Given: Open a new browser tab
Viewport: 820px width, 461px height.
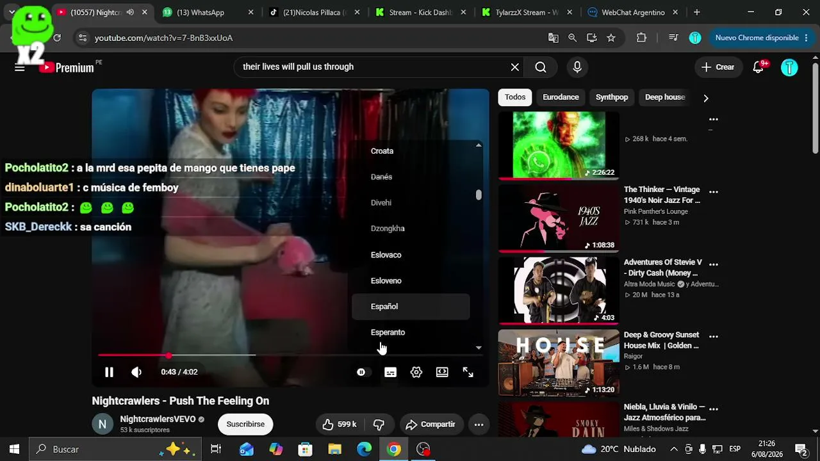Looking at the screenshot, I should [x=697, y=12].
